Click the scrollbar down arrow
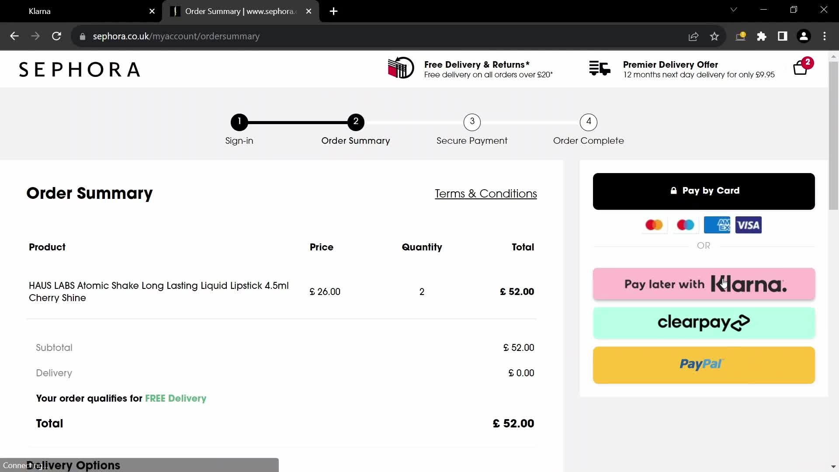Image resolution: width=839 pixels, height=472 pixels. point(833,466)
